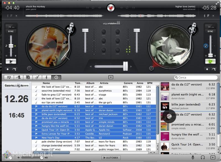This screenshot has width=221, height=162.
Task: Open right deck key F dropdown arrow
Action: tap(213, 16)
